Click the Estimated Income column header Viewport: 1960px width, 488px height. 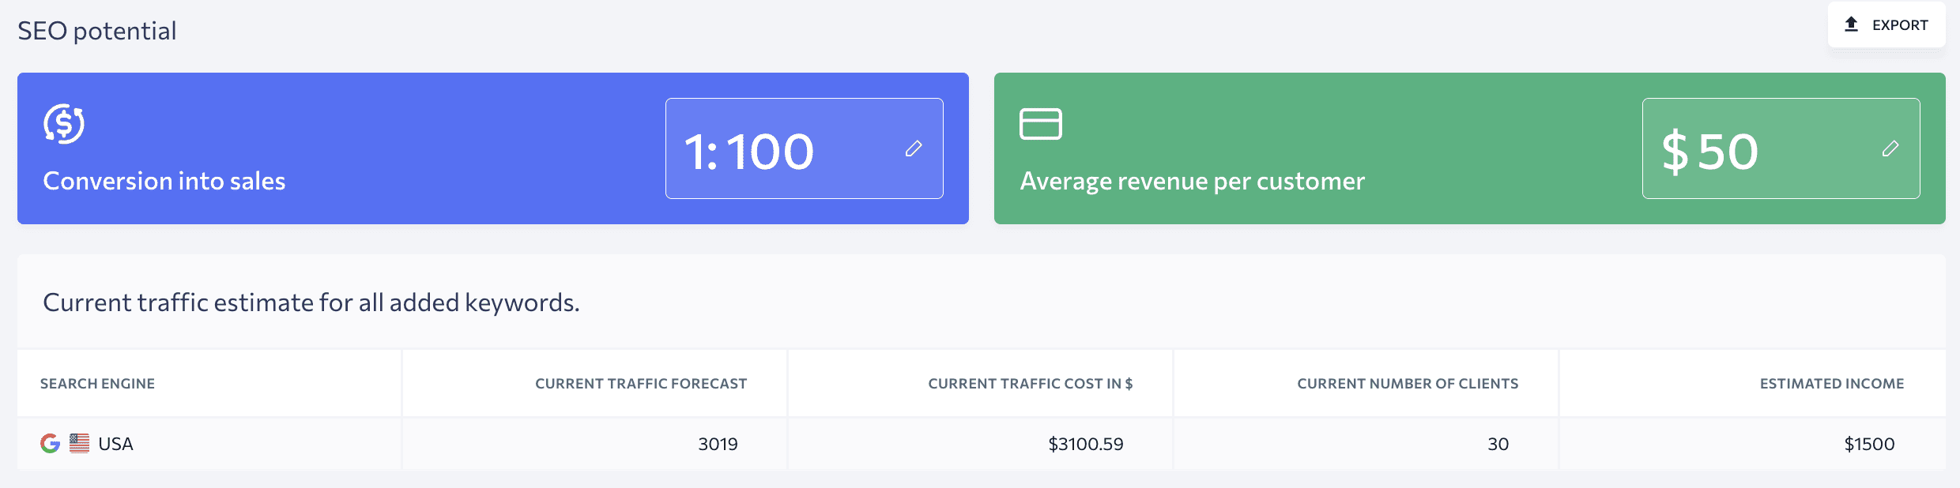1832,384
